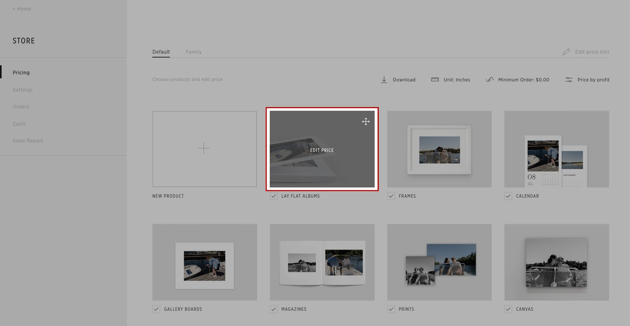Click the Minimum Order icon

[489, 80]
